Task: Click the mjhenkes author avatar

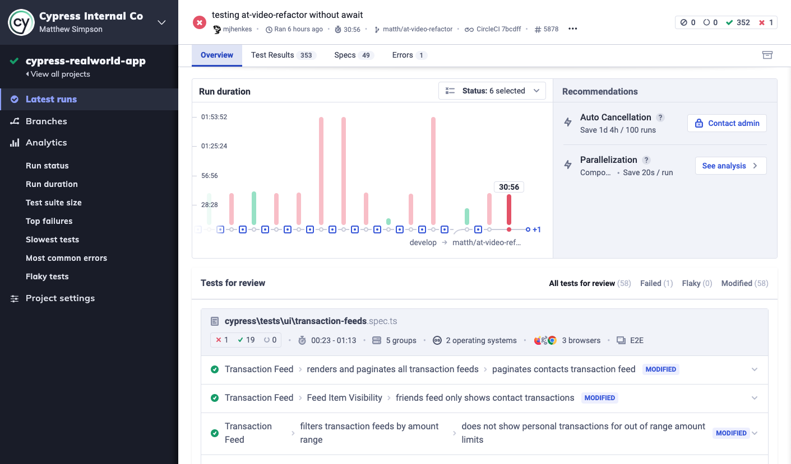Action: tap(217, 29)
